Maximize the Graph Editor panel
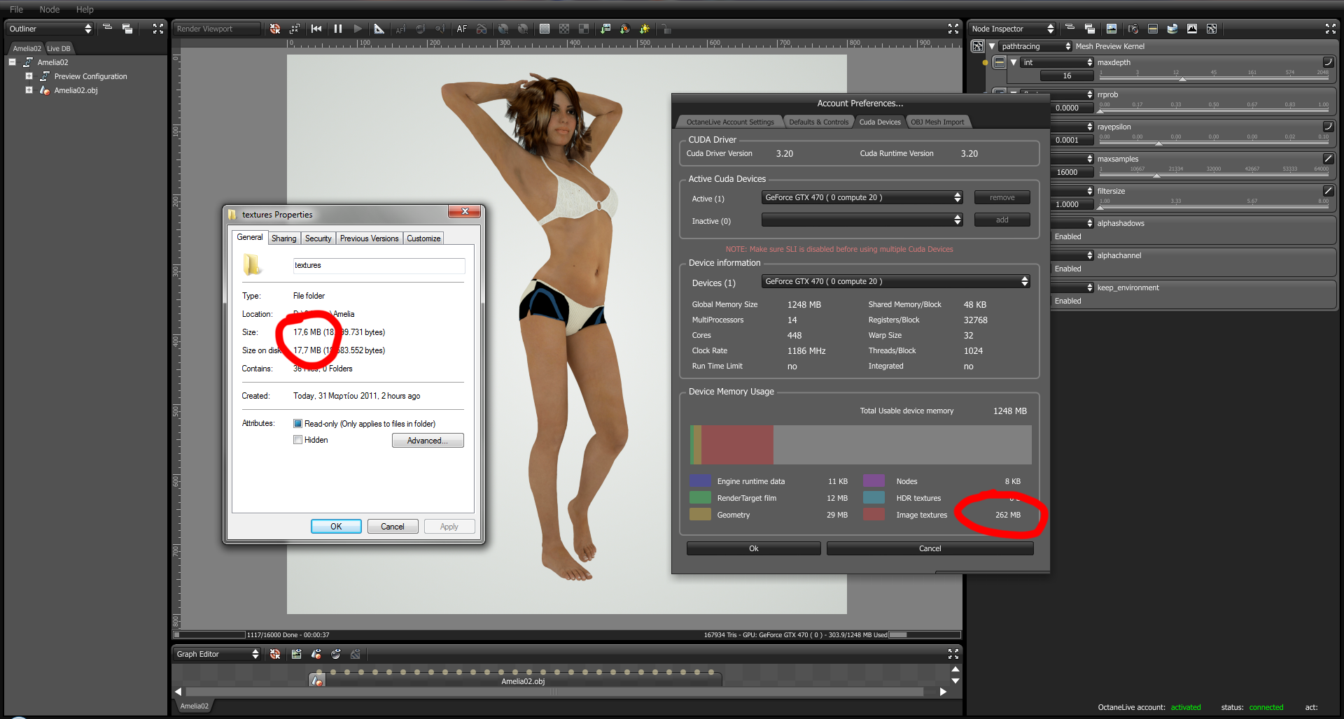 coord(953,654)
